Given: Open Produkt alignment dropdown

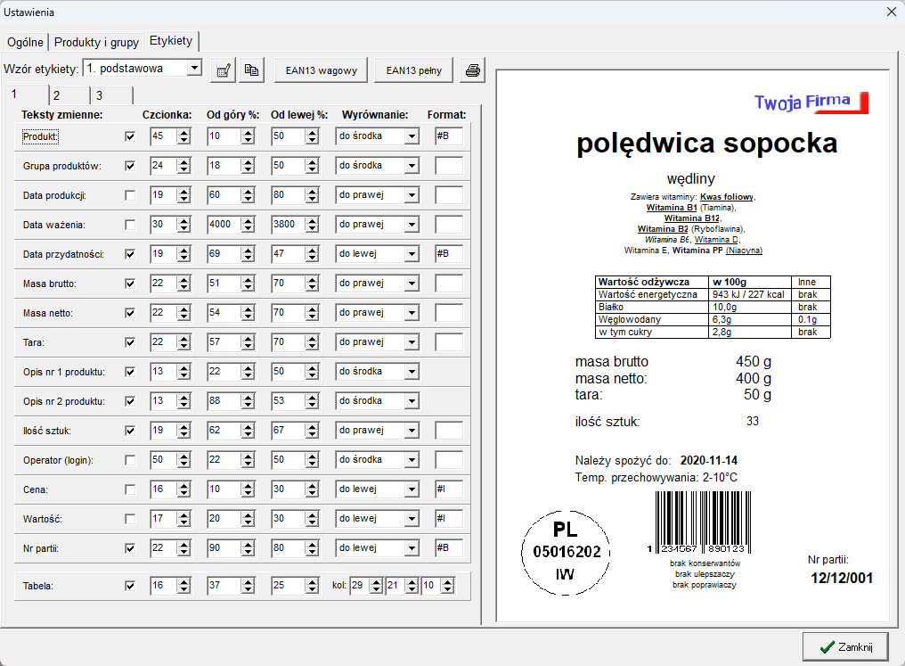Looking at the screenshot, I should 412,136.
